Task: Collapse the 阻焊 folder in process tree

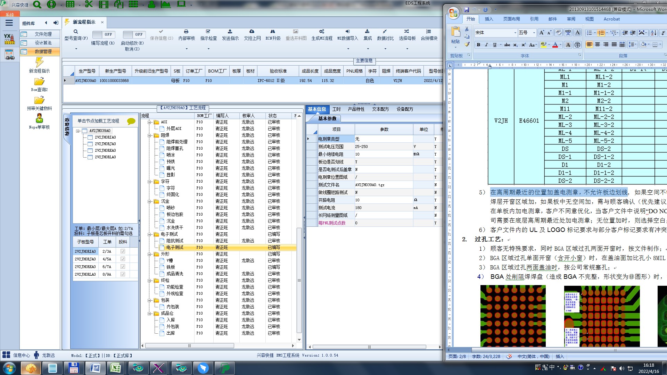Action: point(150,135)
